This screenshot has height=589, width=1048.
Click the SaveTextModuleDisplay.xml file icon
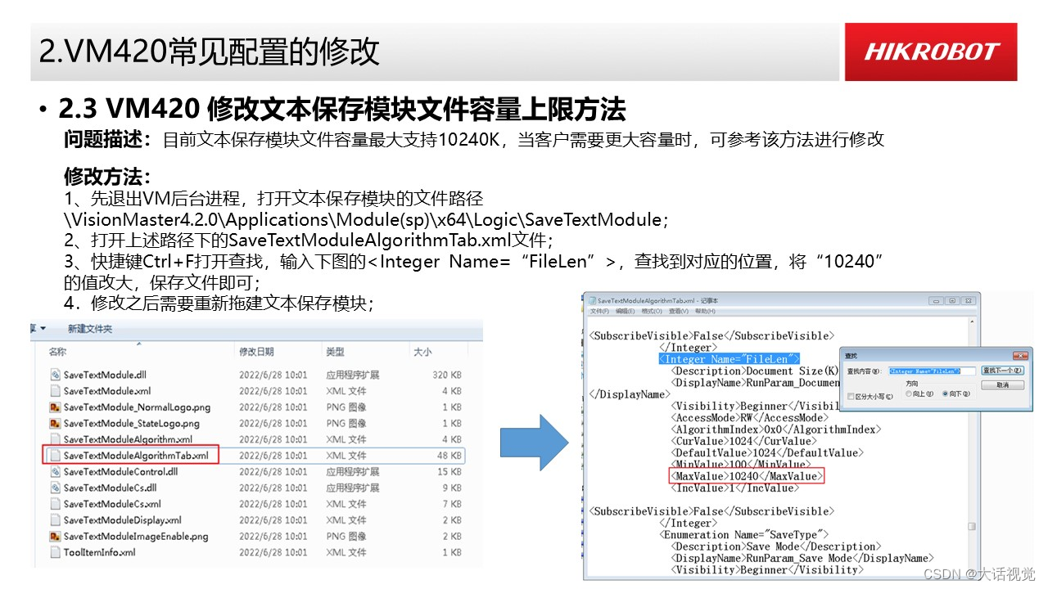click(x=55, y=520)
